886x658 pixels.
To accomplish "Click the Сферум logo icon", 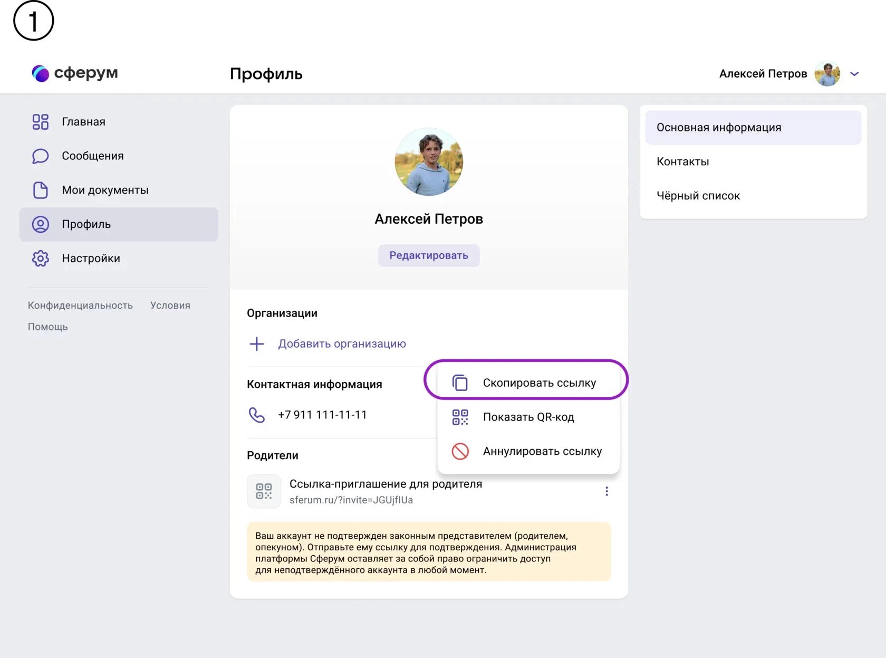I will pyautogui.click(x=41, y=73).
